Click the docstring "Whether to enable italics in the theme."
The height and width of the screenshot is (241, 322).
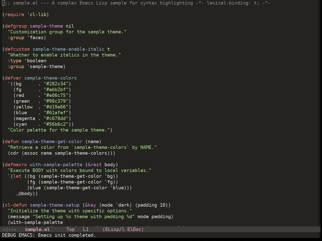[64, 55]
